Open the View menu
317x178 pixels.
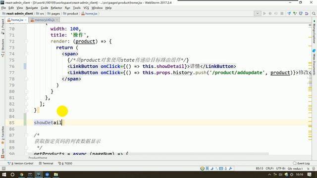point(20,8)
